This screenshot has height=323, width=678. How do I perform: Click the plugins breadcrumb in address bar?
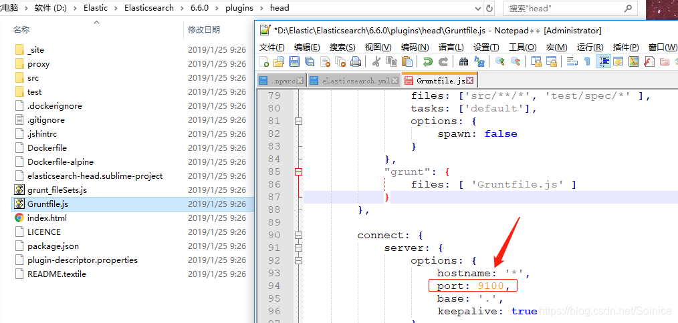(239, 8)
